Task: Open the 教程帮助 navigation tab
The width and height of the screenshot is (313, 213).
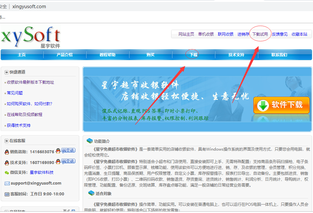Action: pos(108,55)
